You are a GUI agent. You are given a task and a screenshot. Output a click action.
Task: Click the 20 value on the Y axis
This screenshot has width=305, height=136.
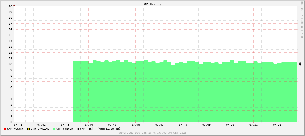[x=10, y=6]
